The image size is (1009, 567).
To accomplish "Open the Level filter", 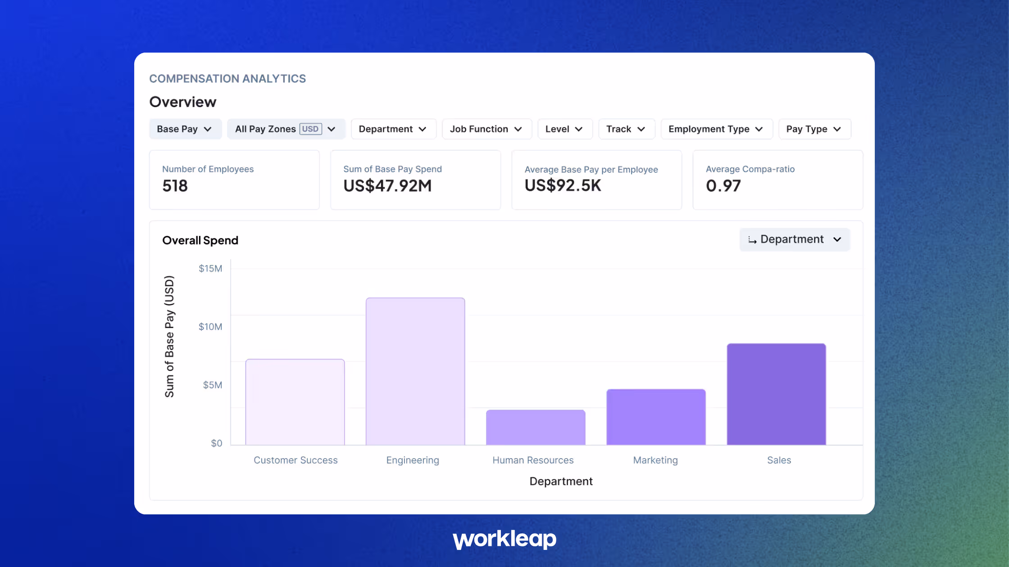I will pyautogui.click(x=564, y=129).
